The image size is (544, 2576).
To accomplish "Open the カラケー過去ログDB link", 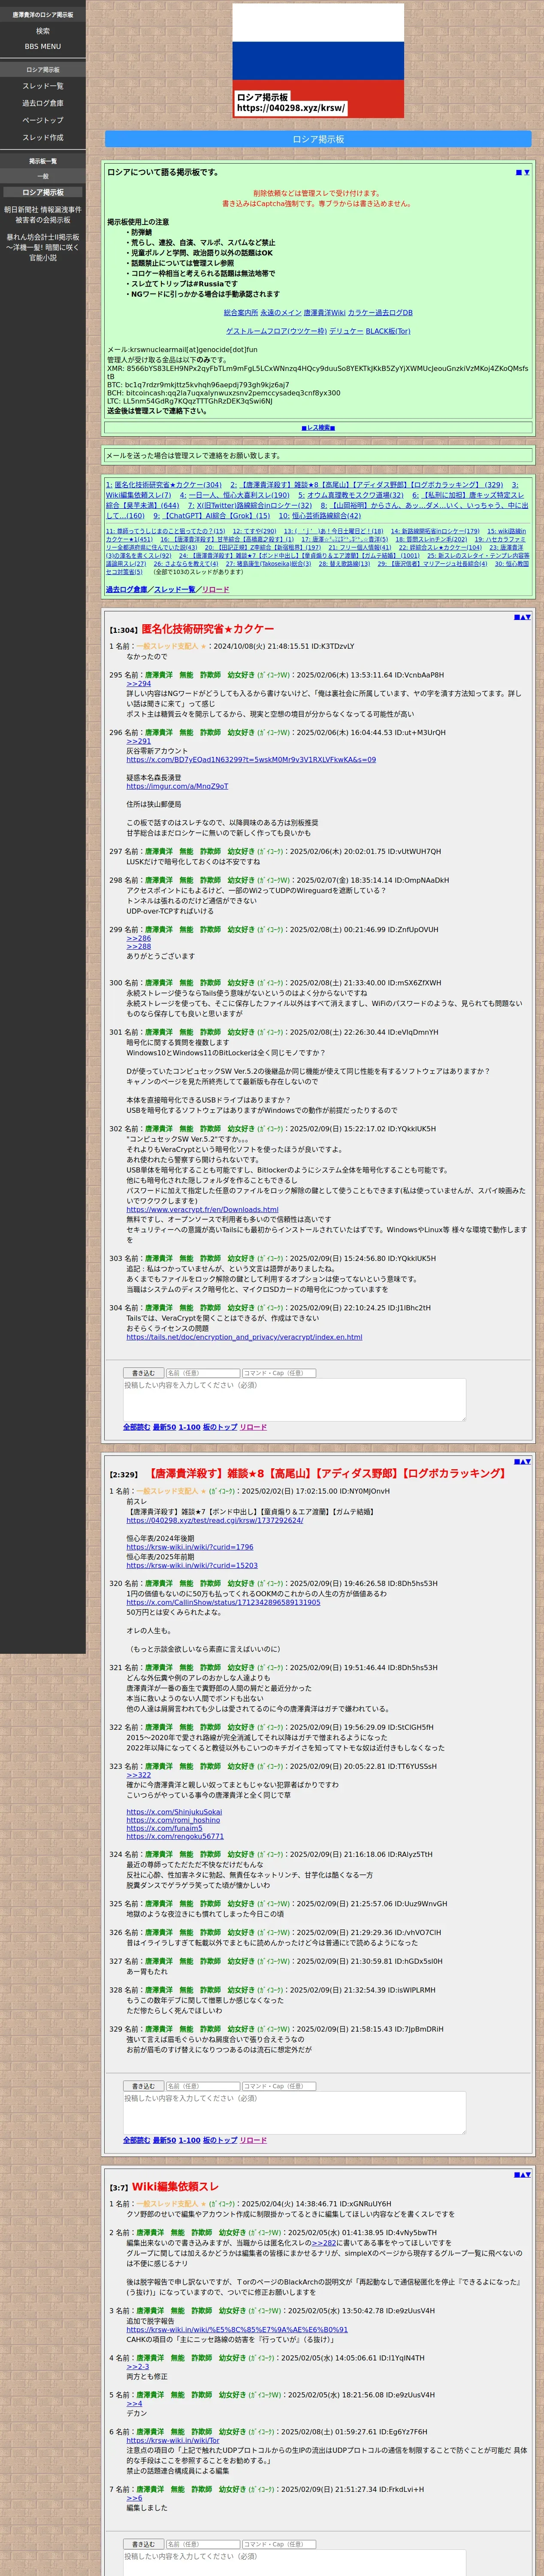I will (x=380, y=313).
